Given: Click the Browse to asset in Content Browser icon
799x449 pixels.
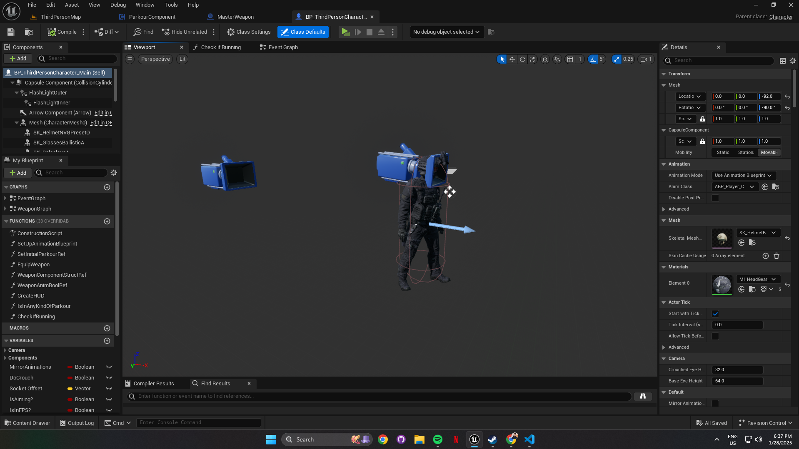Looking at the screenshot, I should click(x=29, y=32).
